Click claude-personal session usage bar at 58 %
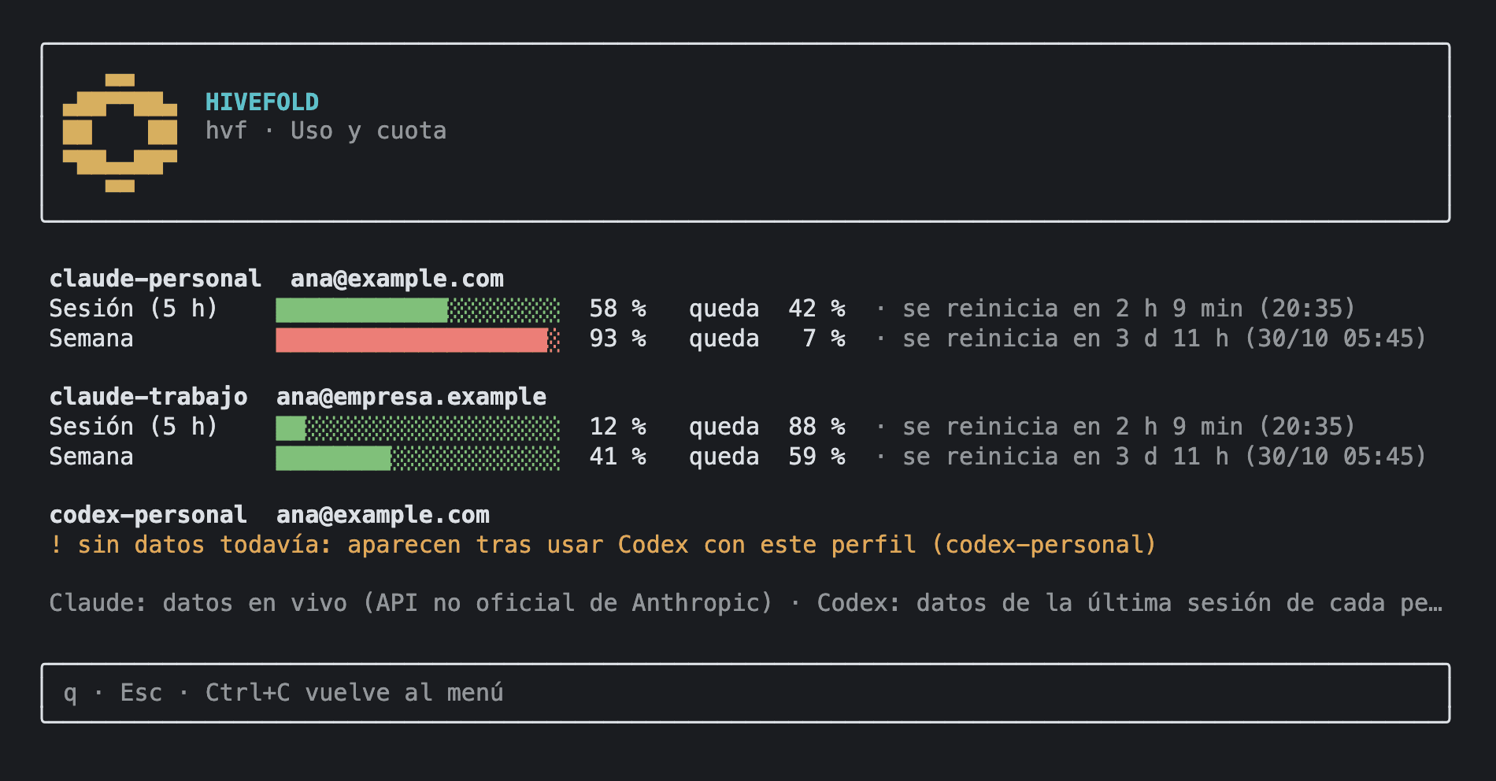The height and width of the screenshot is (781, 1496). click(x=418, y=309)
